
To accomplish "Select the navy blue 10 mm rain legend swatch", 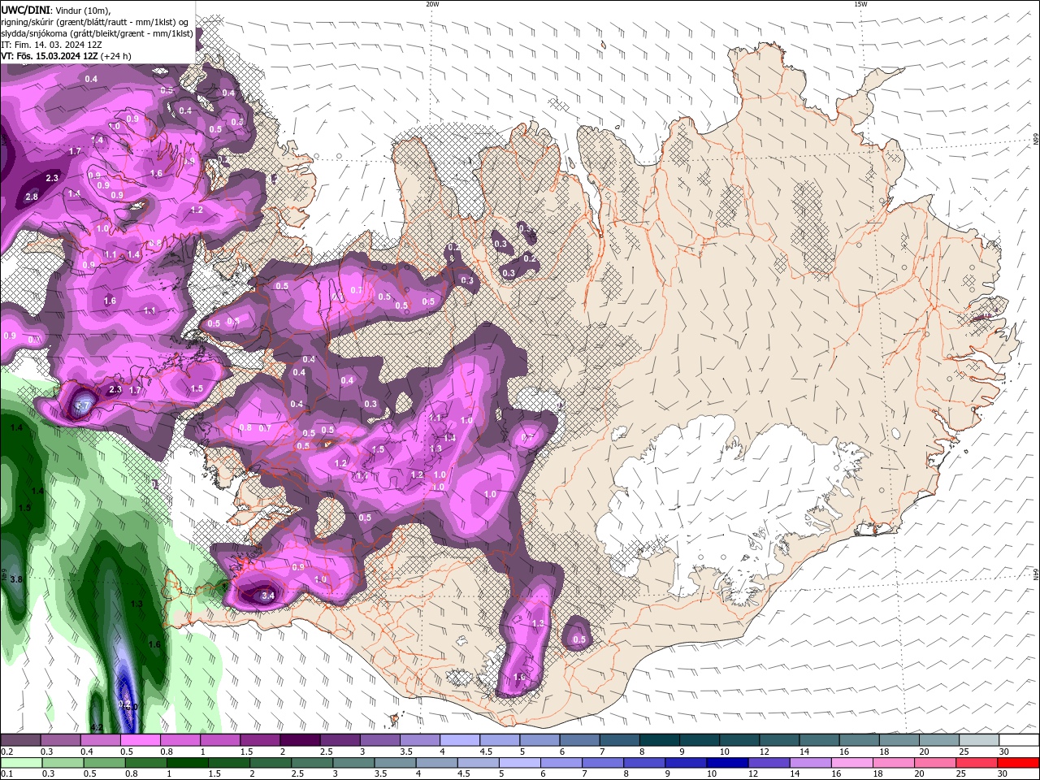I will (728, 763).
